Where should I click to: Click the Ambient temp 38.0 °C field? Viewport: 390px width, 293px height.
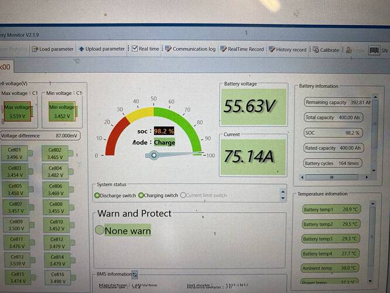[x=330, y=268]
